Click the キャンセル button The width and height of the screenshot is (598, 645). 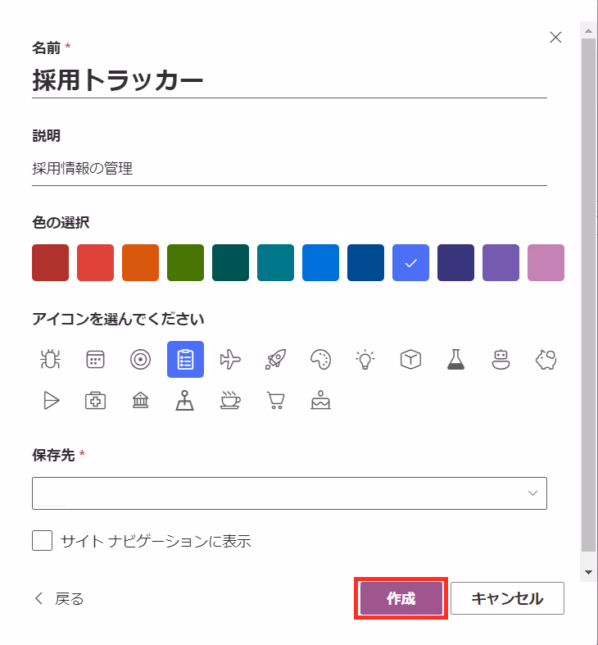pos(507,598)
